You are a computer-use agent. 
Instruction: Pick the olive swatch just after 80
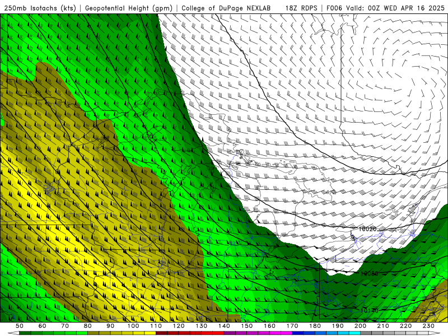94,333
